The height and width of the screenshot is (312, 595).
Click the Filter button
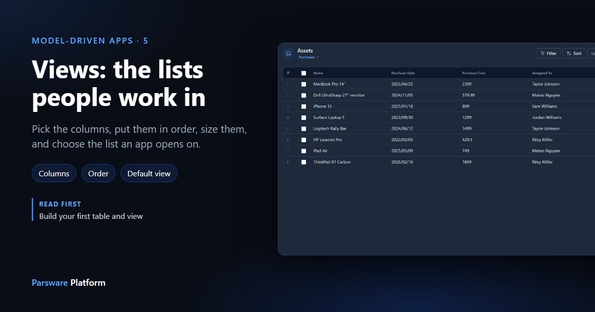coord(548,53)
